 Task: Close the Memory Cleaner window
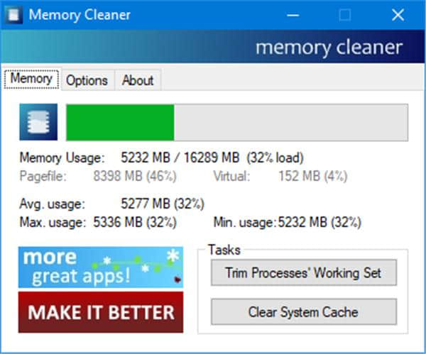click(x=398, y=14)
